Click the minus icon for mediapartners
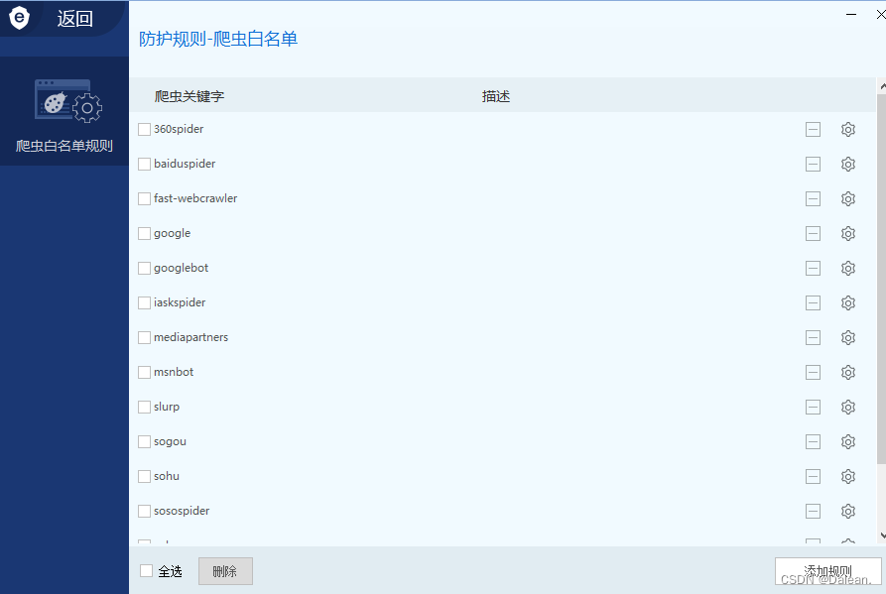The width and height of the screenshot is (886, 594). pos(813,337)
